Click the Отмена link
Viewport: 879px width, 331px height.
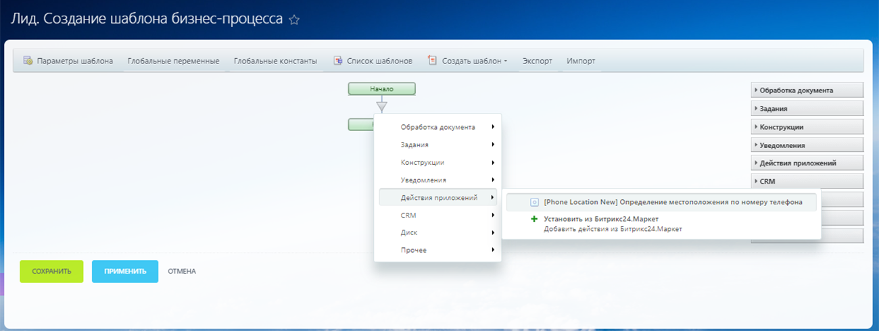[x=182, y=272]
